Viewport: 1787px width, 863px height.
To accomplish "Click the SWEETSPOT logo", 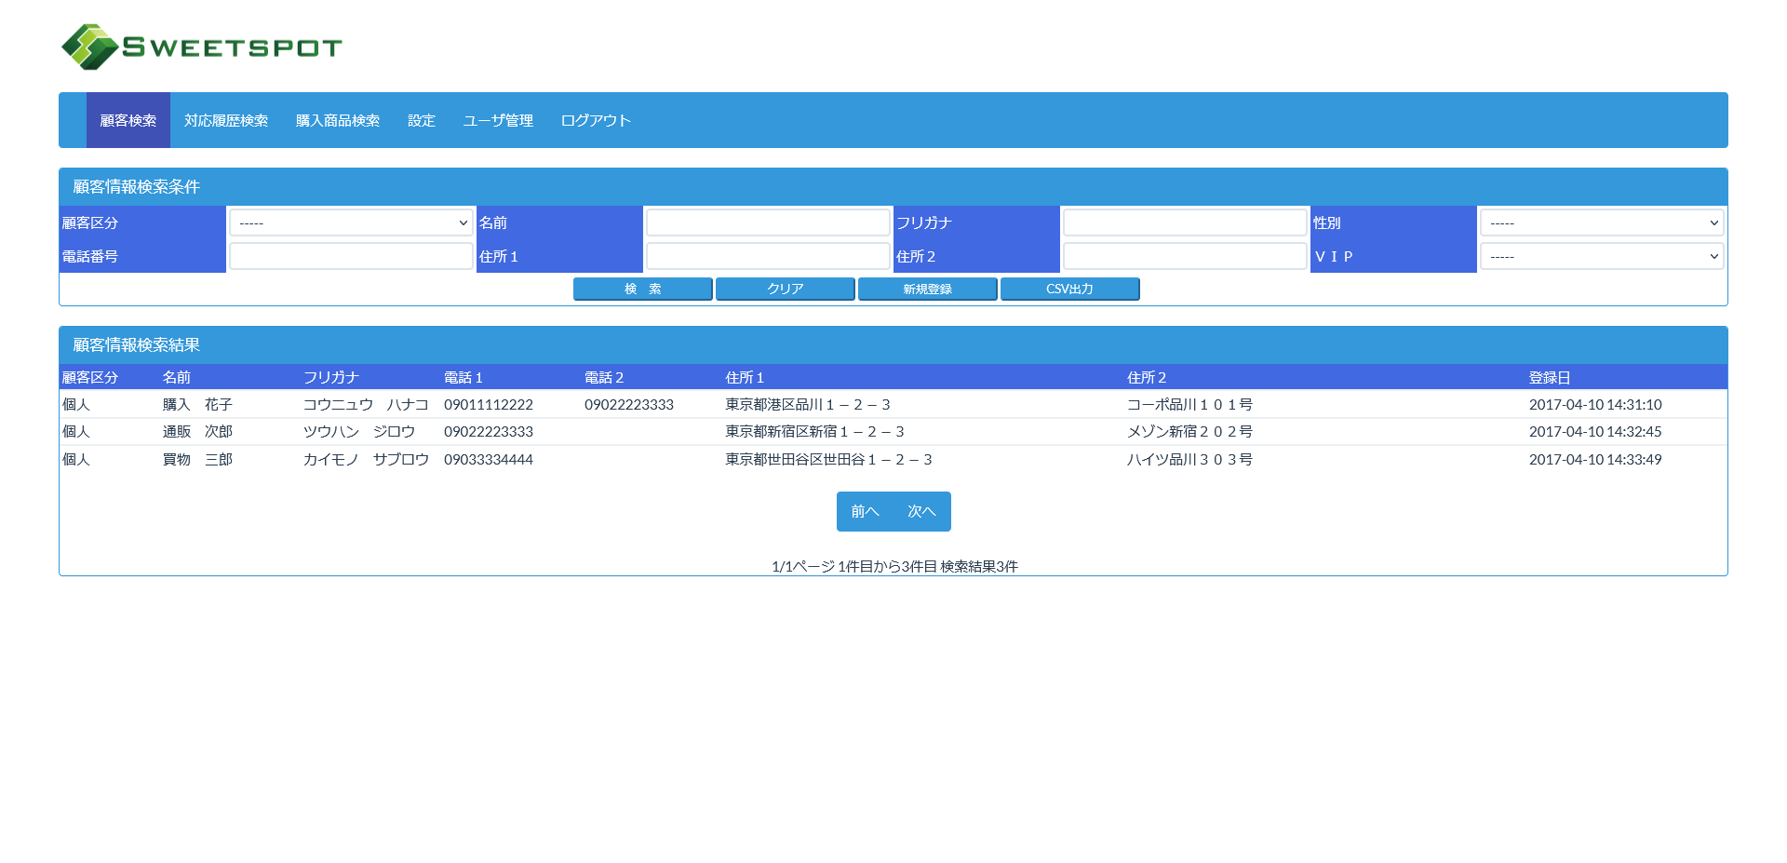I will 200,46.
